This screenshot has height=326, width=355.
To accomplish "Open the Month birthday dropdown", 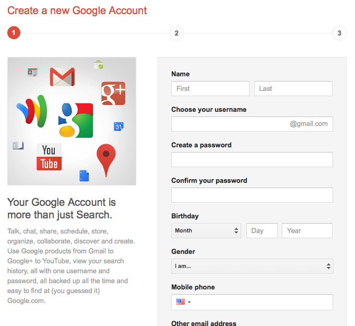I will (206, 230).
